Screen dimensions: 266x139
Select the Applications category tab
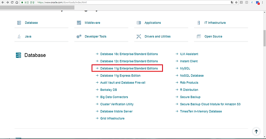[153, 23]
